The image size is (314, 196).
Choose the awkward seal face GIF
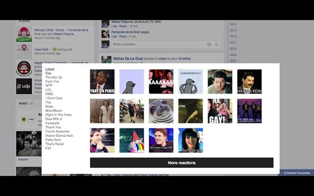pyautogui.click(x=161, y=111)
